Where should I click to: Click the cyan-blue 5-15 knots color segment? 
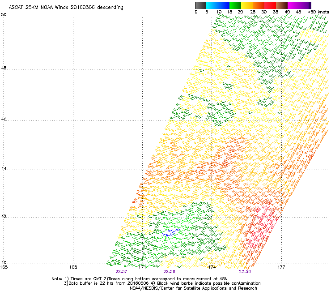[218, 5]
